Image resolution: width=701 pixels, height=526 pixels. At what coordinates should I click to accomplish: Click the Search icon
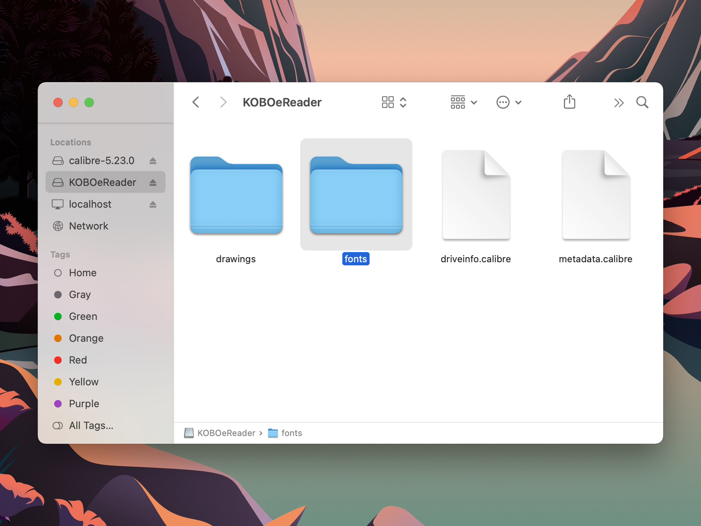coord(642,102)
